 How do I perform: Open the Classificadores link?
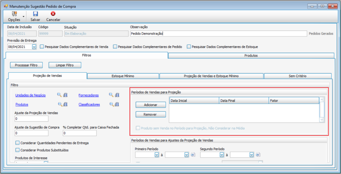pos(89,104)
